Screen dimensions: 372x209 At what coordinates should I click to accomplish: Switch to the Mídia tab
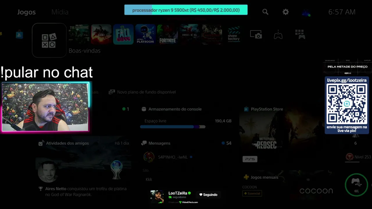(60, 12)
